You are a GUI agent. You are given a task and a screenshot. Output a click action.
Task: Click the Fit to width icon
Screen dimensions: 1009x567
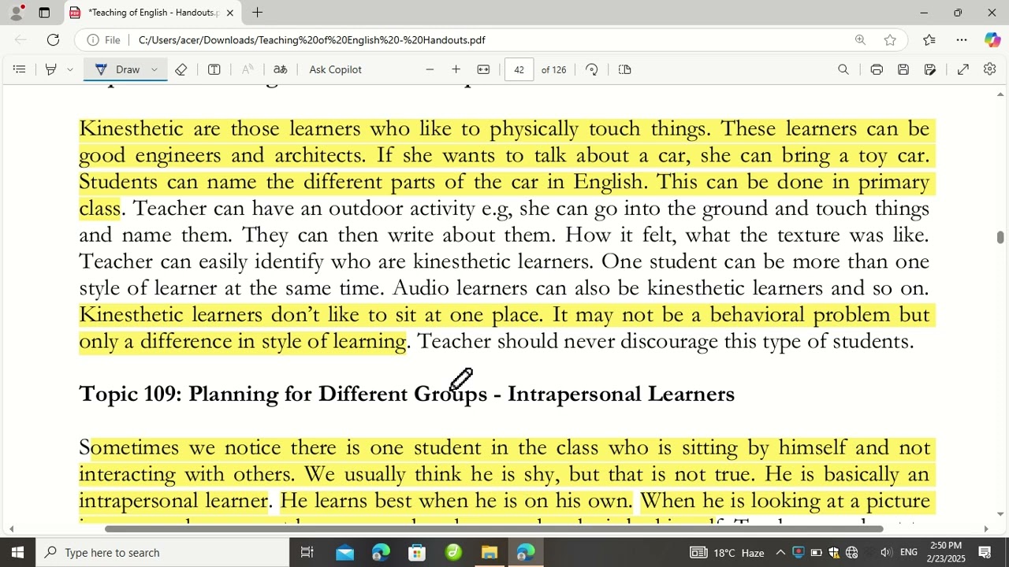coord(483,69)
